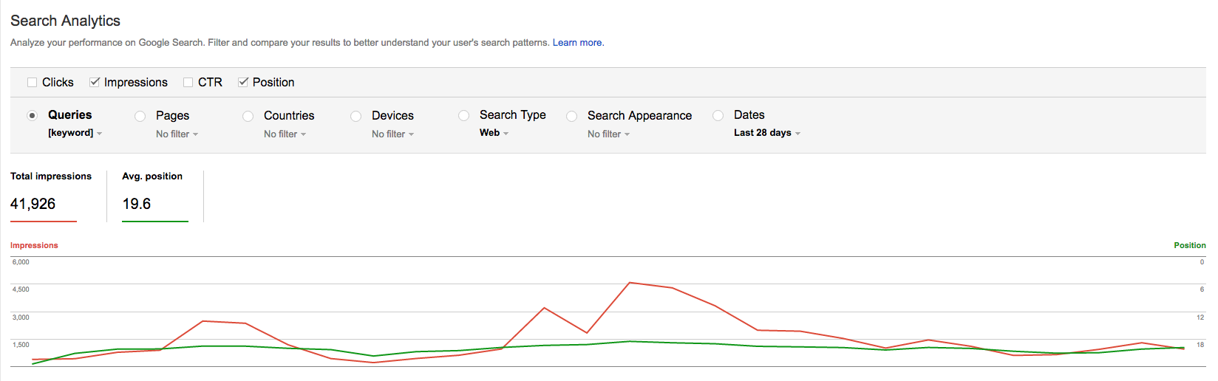Click the Search Type label text
This screenshot has width=1218, height=381.
coord(513,115)
